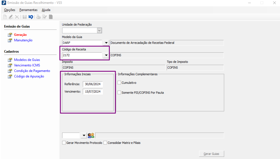Screen dimensions: 280x159
Task: Open the Opções menu
Action: click(x=10, y=10)
